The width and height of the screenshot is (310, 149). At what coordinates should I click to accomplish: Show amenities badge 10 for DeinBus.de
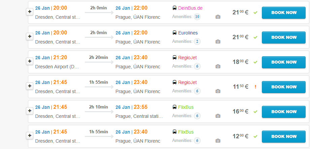pyautogui.click(x=197, y=17)
